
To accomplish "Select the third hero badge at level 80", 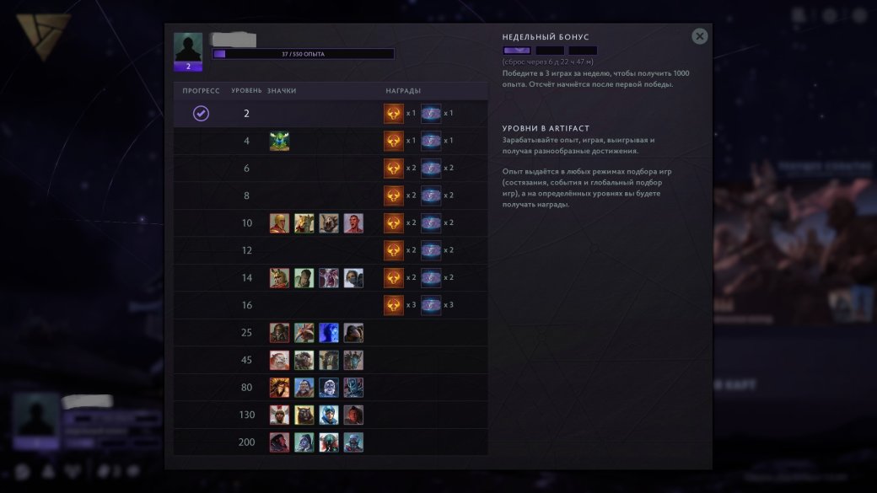I will [329, 388].
